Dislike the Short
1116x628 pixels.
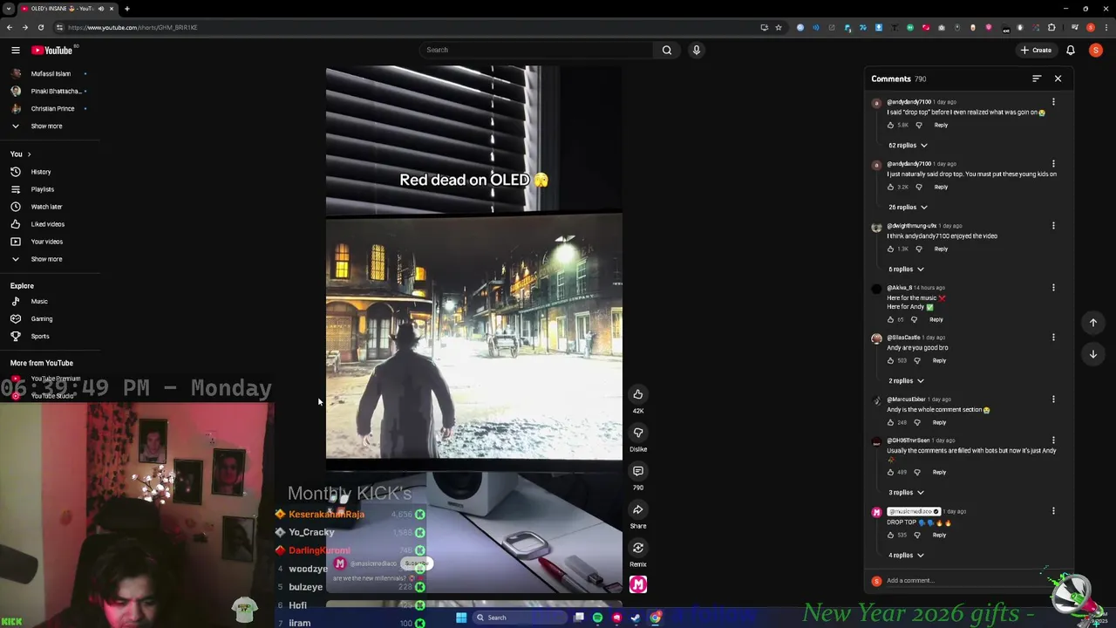coord(638,433)
